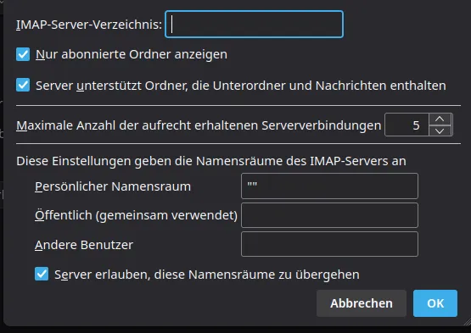Image resolution: width=471 pixels, height=333 pixels.
Task: Click the 'Nur abonnierte Ordner anzeigen' label text
Action: [x=132, y=54]
